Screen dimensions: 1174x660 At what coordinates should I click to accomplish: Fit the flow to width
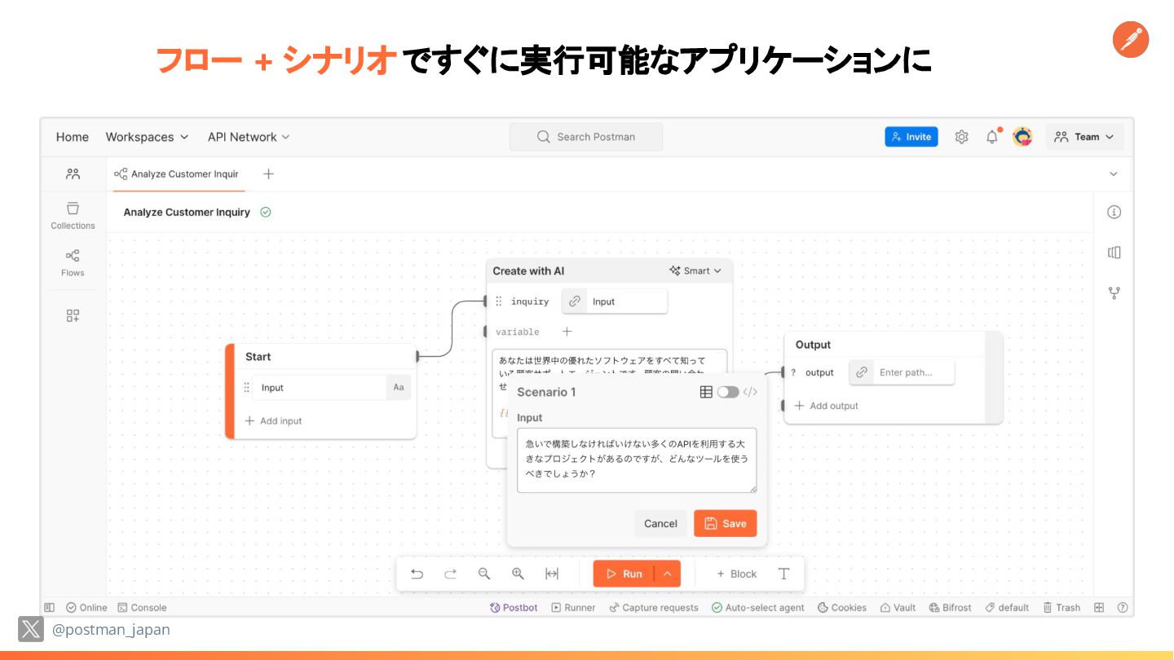pyautogui.click(x=552, y=574)
